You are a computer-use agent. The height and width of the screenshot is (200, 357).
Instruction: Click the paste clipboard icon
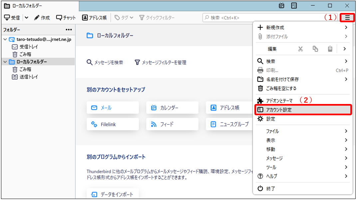point(330,49)
